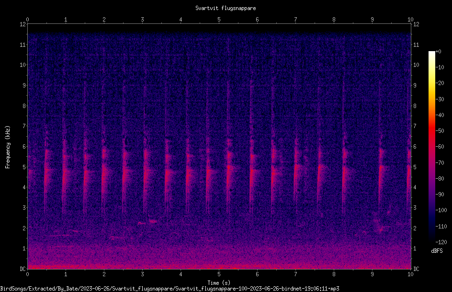452x292 pixels.
Task: Click the '-60' color scale label
Action: [440, 147]
